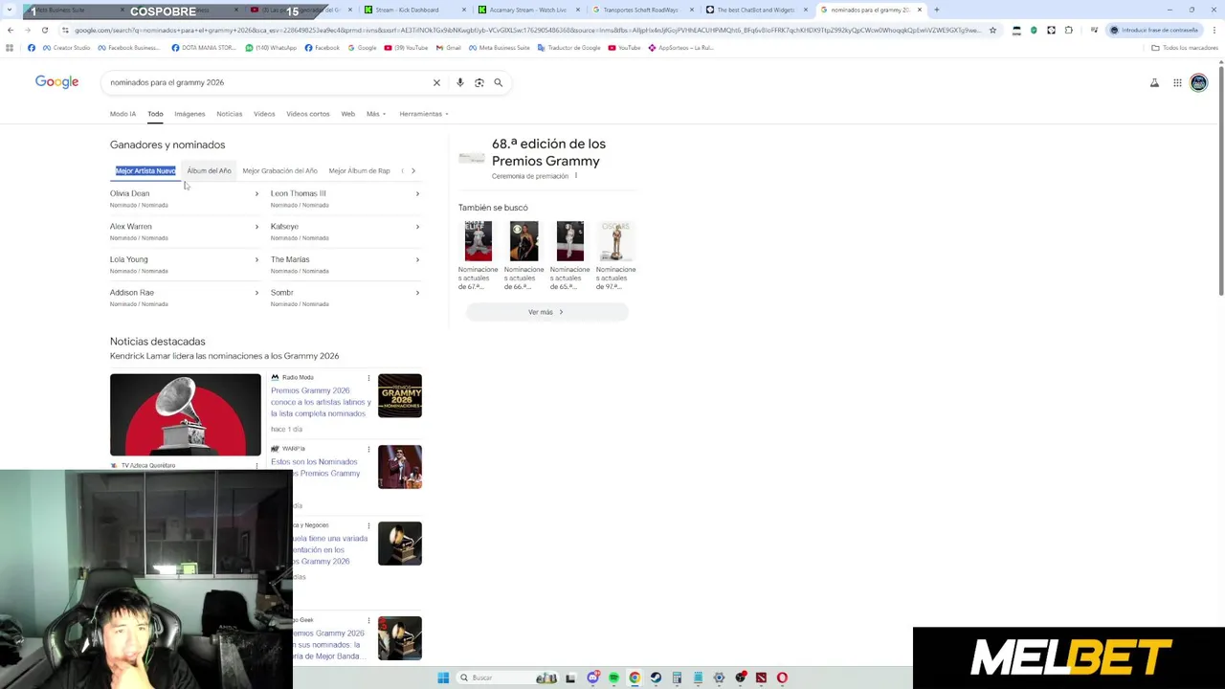Open Nominaciones actuales de 67.ª card
1225x689 pixels.
[479, 256]
